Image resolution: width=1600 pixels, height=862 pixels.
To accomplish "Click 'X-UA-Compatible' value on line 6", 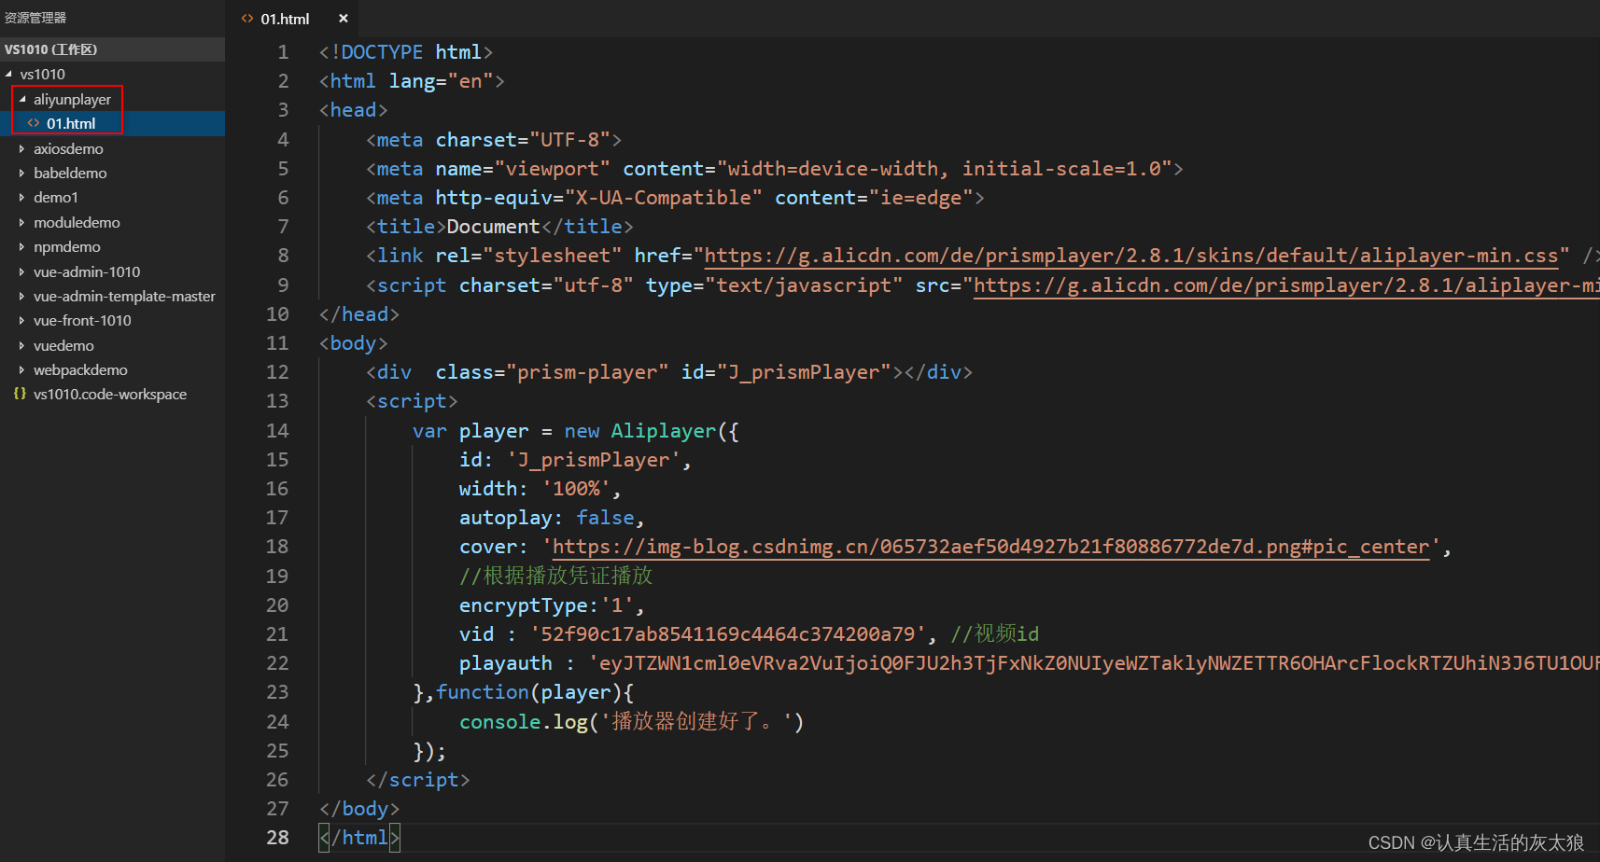I will [x=664, y=198].
